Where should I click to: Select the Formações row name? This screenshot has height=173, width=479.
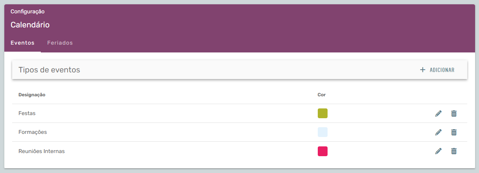click(33, 132)
